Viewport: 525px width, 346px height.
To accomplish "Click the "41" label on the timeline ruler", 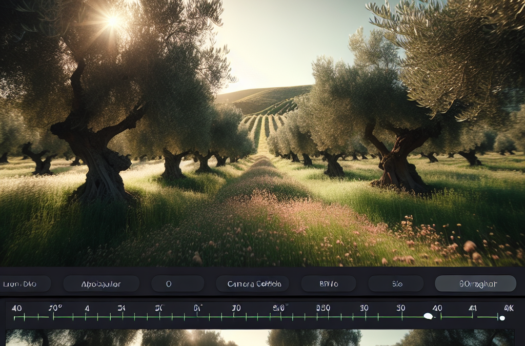I will point(472,308).
